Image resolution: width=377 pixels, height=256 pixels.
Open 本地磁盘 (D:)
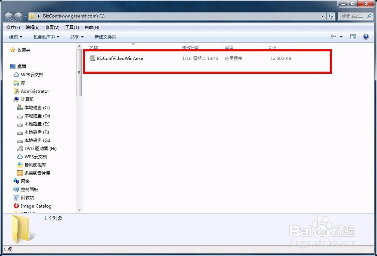pyautogui.click(x=37, y=116)
